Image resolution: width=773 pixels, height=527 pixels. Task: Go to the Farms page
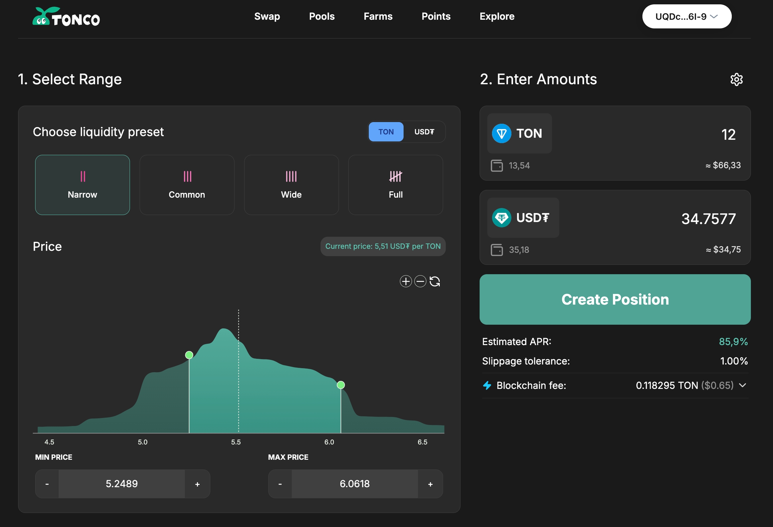[x=378, y=16]
